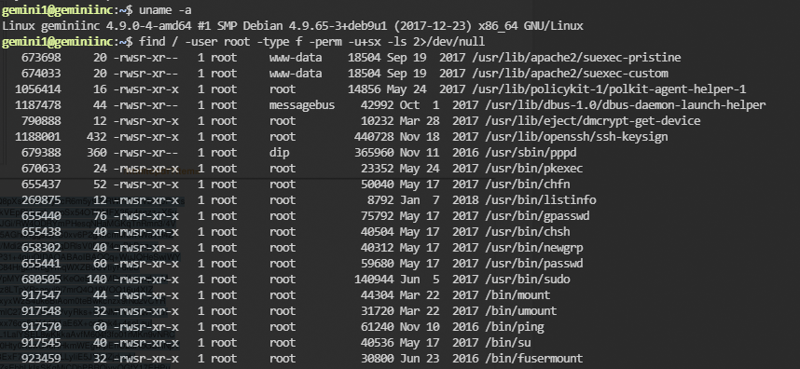Screen dimensions: 800x369
Task: Click the messagebus group name
Action: point(302,105)
